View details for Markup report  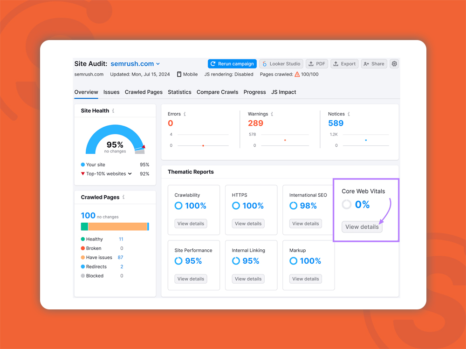click(306, 279)
